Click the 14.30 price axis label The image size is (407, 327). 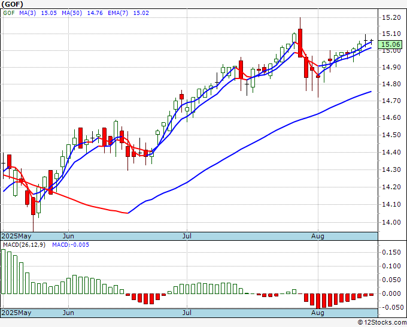pos(391,169)
